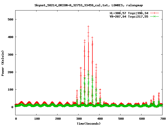Click x-axis tick label 200

click(58, 119)
